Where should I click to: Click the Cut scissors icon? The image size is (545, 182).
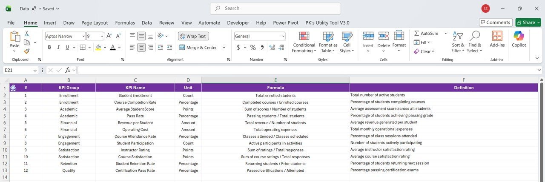point(27,34)
